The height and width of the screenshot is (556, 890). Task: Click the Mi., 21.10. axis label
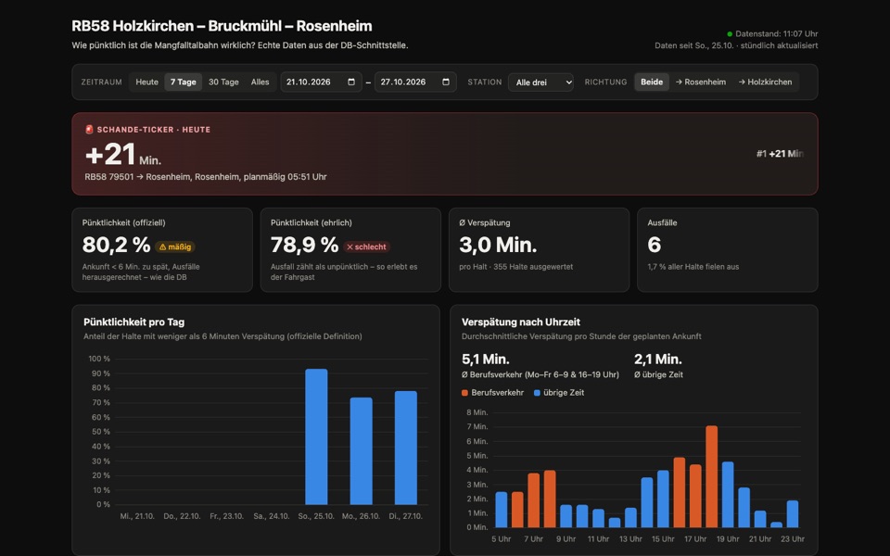137,516
